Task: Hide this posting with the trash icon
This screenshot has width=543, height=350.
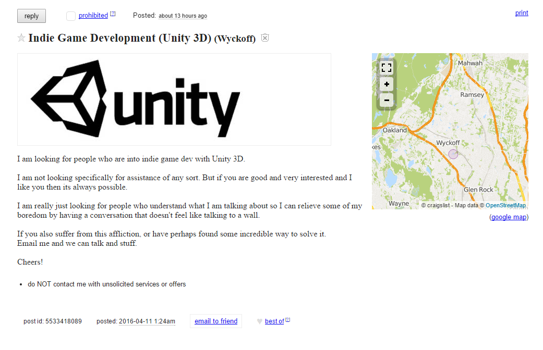Action: click(265, 37)
